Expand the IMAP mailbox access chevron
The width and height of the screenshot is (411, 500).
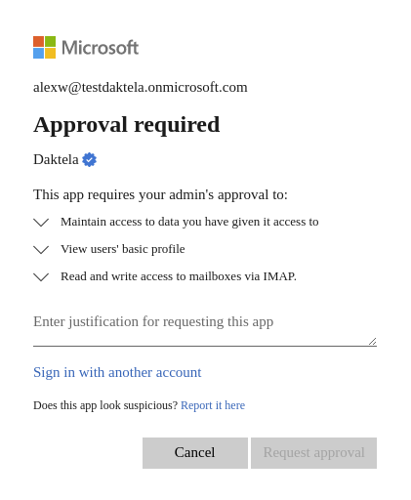[41, 277]
